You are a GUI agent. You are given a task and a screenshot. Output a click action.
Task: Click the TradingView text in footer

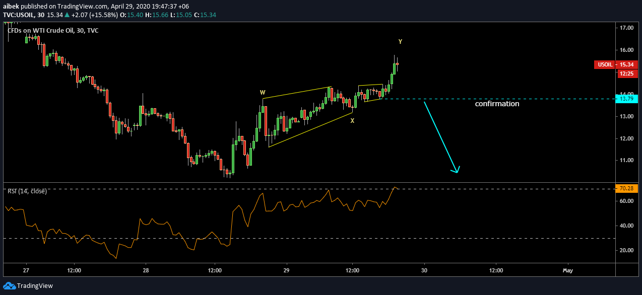tap(35, 285)
